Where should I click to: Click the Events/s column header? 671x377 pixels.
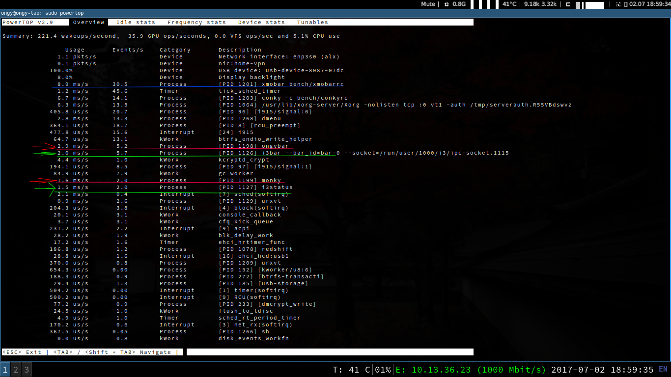pyautogui.click(x=128, y=50)
